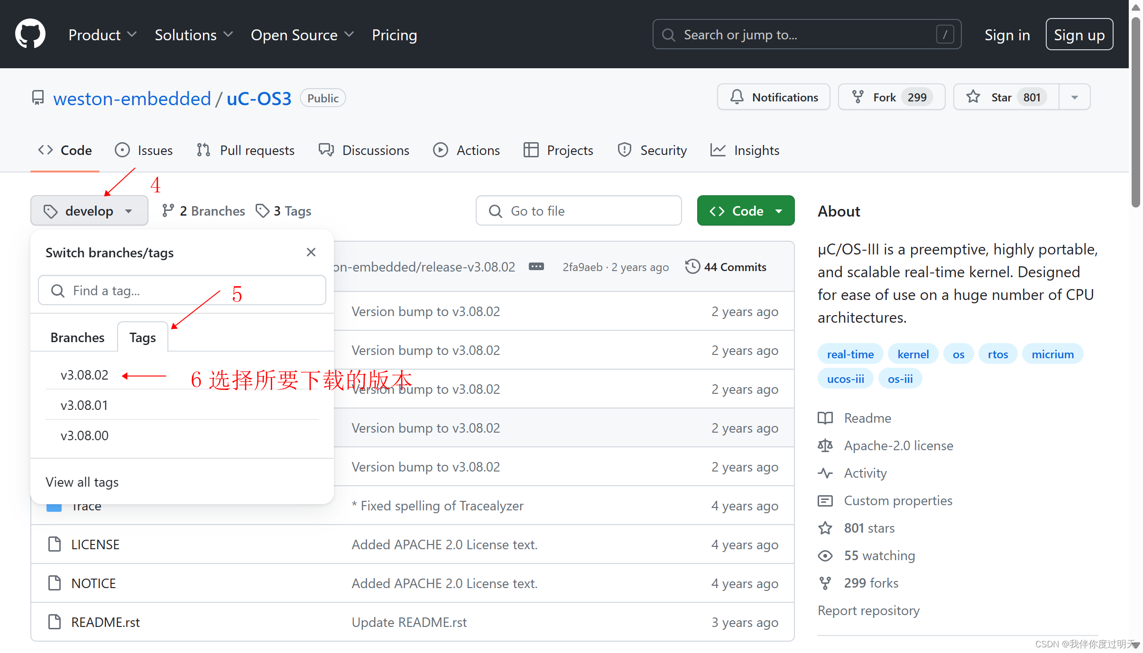Expand the Product menu
Screen dimensions: 1143x653
(x=102, y=35)
